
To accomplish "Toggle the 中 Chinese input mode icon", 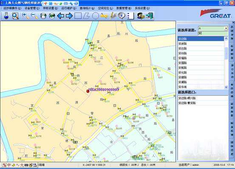I will click(9, 165).
